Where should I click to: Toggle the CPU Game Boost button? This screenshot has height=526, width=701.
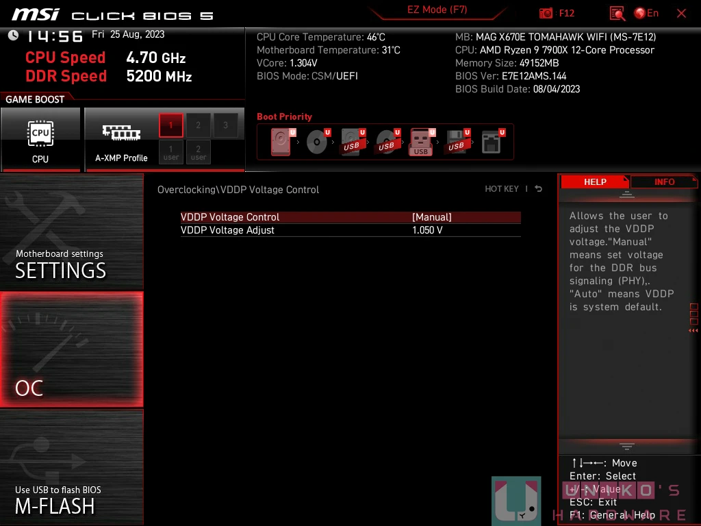coord(40,140)
